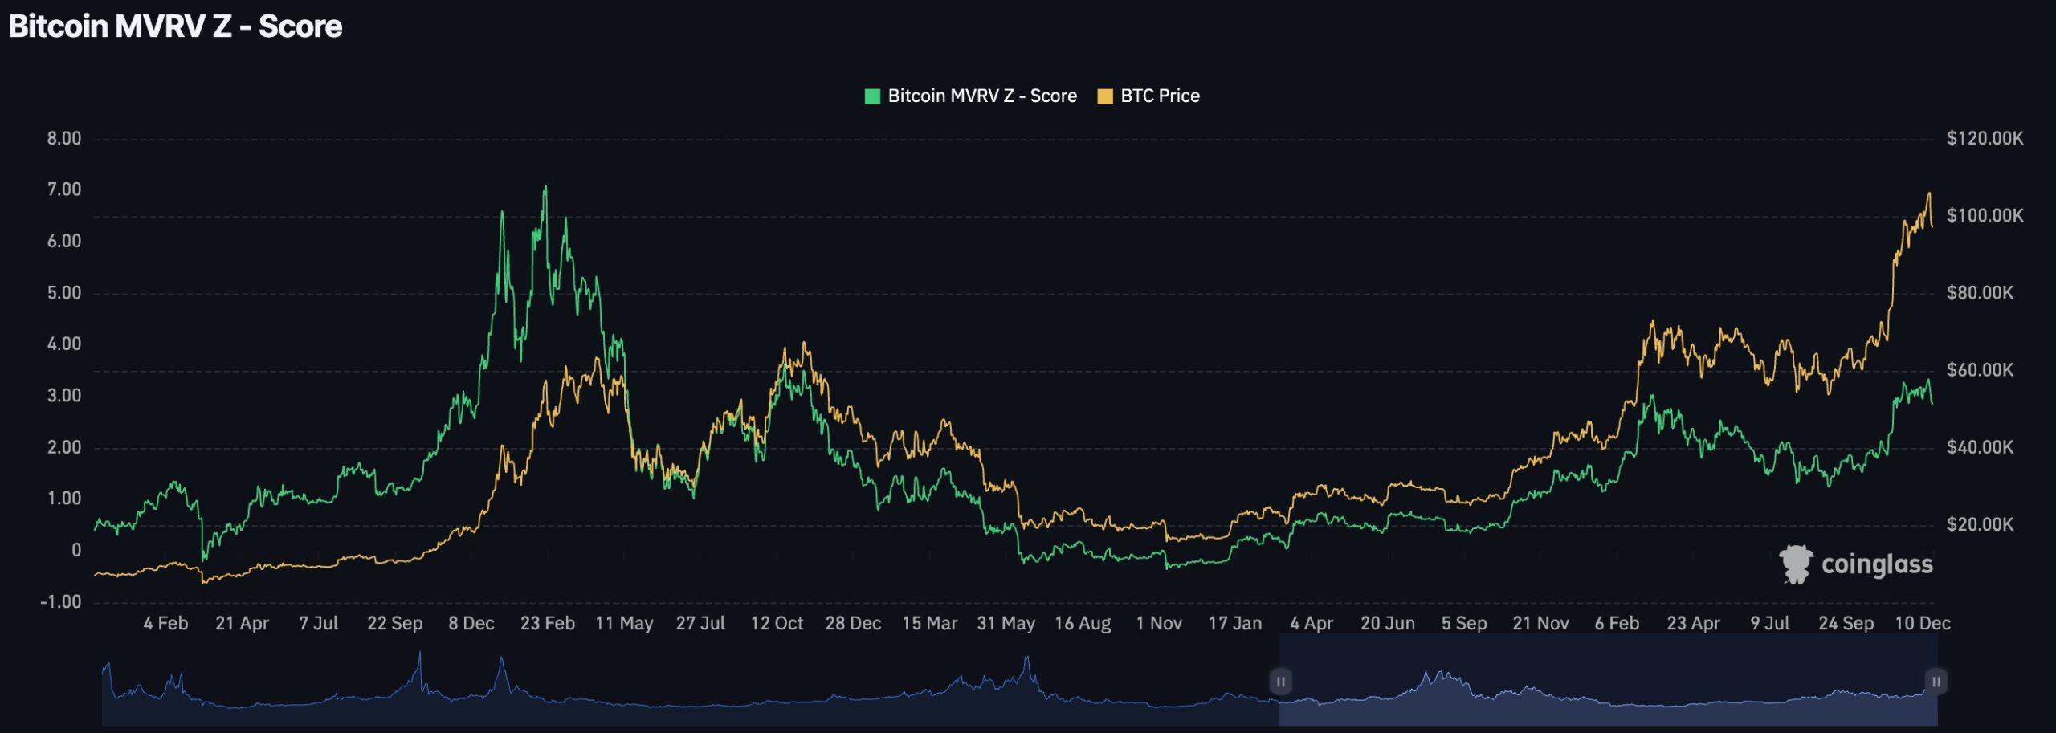Click the 31 May date label
The image size is (2056, 733).
(x=1006, y=624)
